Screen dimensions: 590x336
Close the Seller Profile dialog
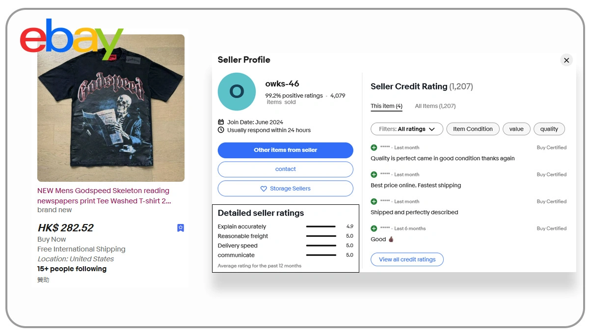[566, 60]
